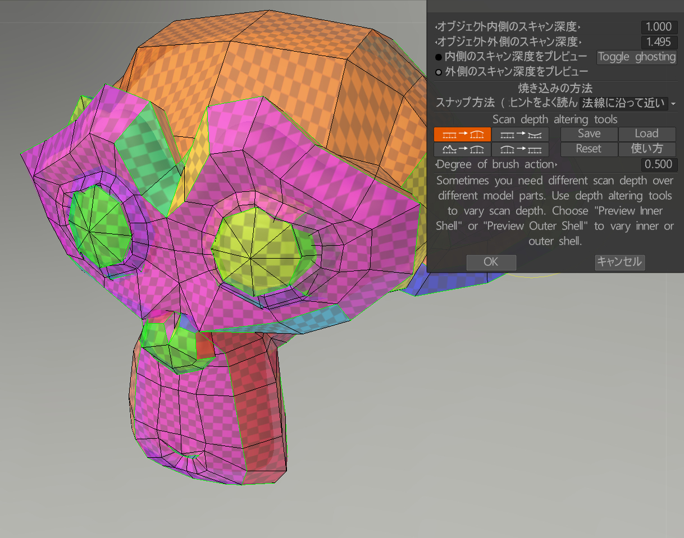Click the オブジェクト内側のスキャン深度 slider label
The image size is (684, 538).
[x=508, y=27]
